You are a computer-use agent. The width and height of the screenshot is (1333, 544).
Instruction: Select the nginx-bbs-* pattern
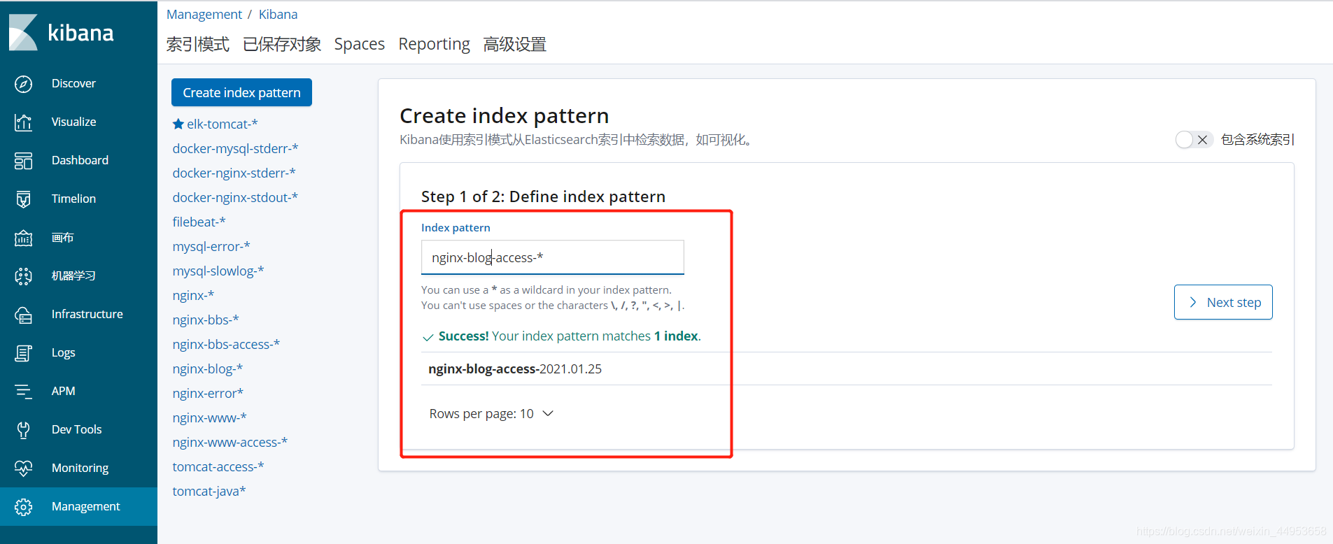click(x=206, y=320)
